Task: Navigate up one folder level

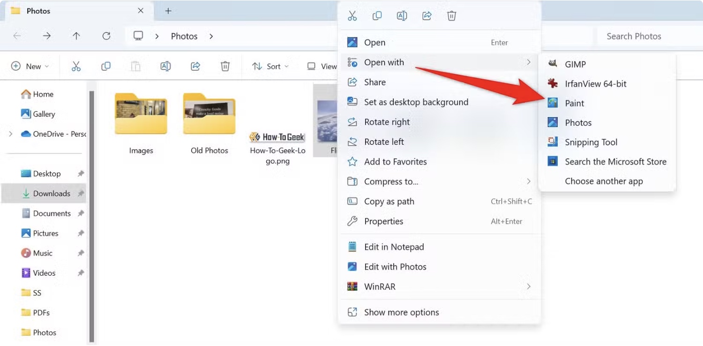Action: (76, 36)
